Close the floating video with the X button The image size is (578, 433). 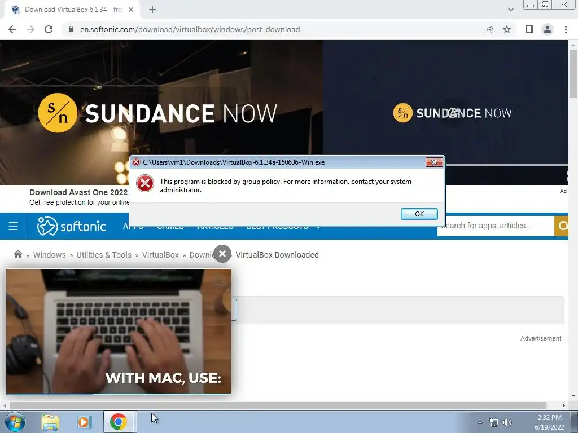222,254
